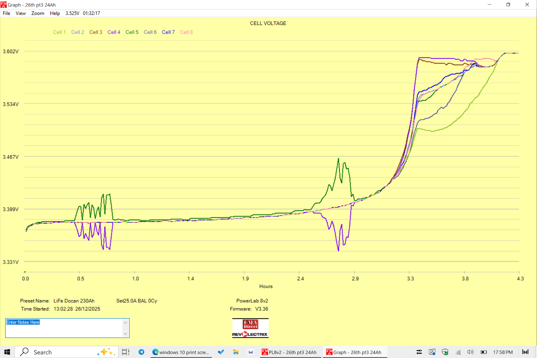The width and height of the screenshot is (537, 358).
Task: Open Task View from the taskbar
Action: pos(126,352)
